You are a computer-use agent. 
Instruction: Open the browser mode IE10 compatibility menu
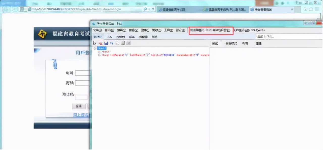[x=210, y=30]
